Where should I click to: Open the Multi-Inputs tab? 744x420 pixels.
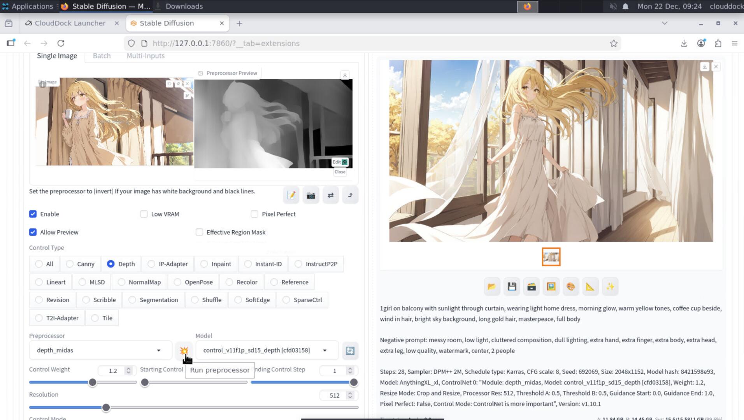click(146, 56)
